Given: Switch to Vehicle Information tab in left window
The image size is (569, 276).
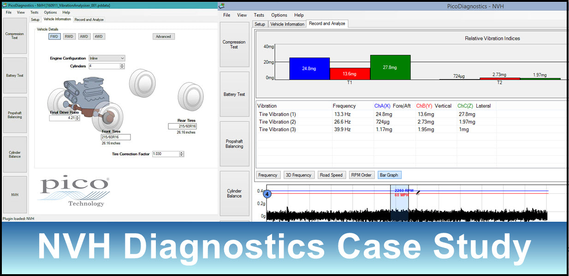Looking at the screenshot, I should click(57, 19).
